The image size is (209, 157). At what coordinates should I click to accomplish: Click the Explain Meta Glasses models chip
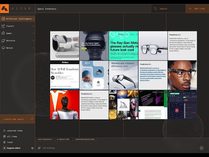tap(84, 139)
